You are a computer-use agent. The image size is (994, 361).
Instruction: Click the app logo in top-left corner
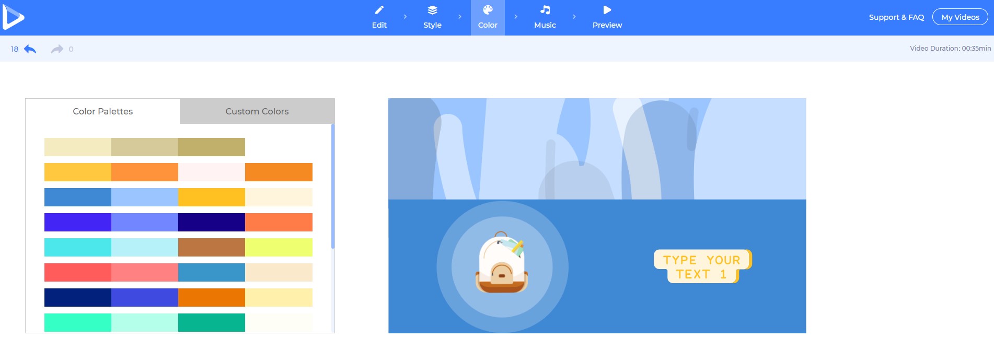point(13,17)
